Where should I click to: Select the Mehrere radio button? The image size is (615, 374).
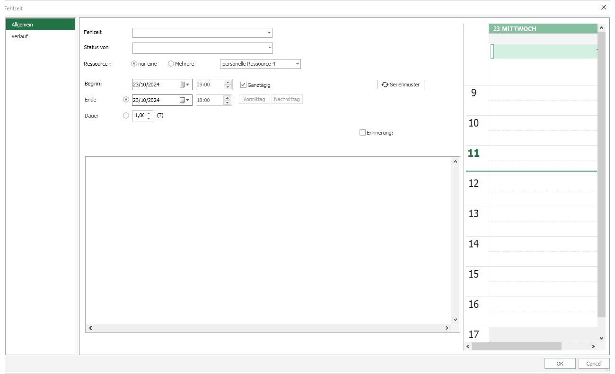(x=171, y=64)
